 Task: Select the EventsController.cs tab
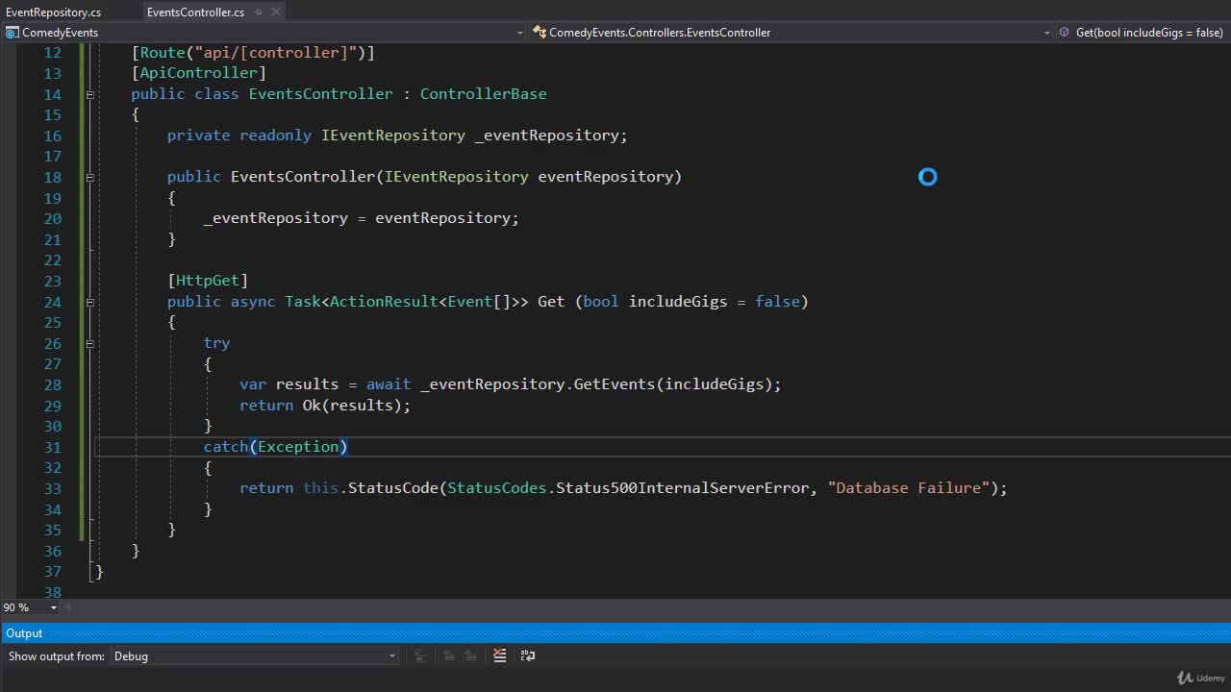[x=195, y=12]
